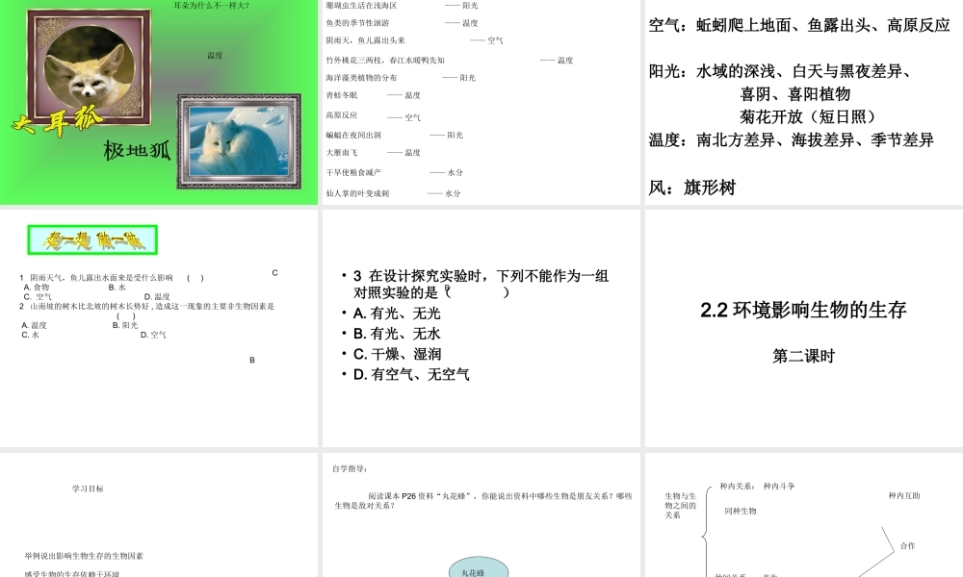
Task: Choose option B. 水 under question 1
Action: tap(117, 287)
